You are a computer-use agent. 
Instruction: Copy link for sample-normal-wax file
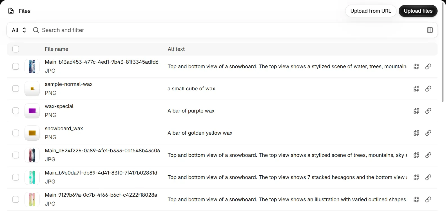(x=428, y=89)
